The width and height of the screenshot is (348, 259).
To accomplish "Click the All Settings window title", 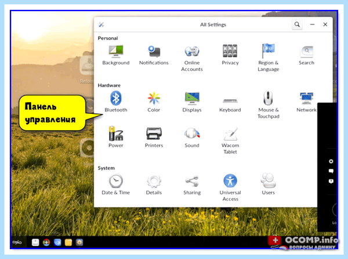I will click(x=213, y=24).
